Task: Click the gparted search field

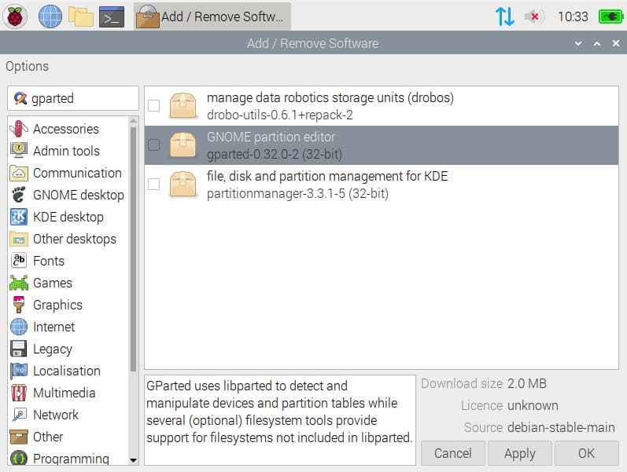Action: tap(79, 98)
